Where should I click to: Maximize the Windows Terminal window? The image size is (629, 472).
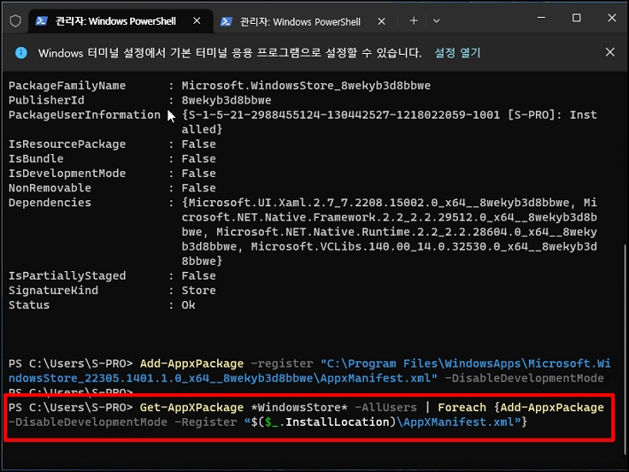click(x=577, y=18)
